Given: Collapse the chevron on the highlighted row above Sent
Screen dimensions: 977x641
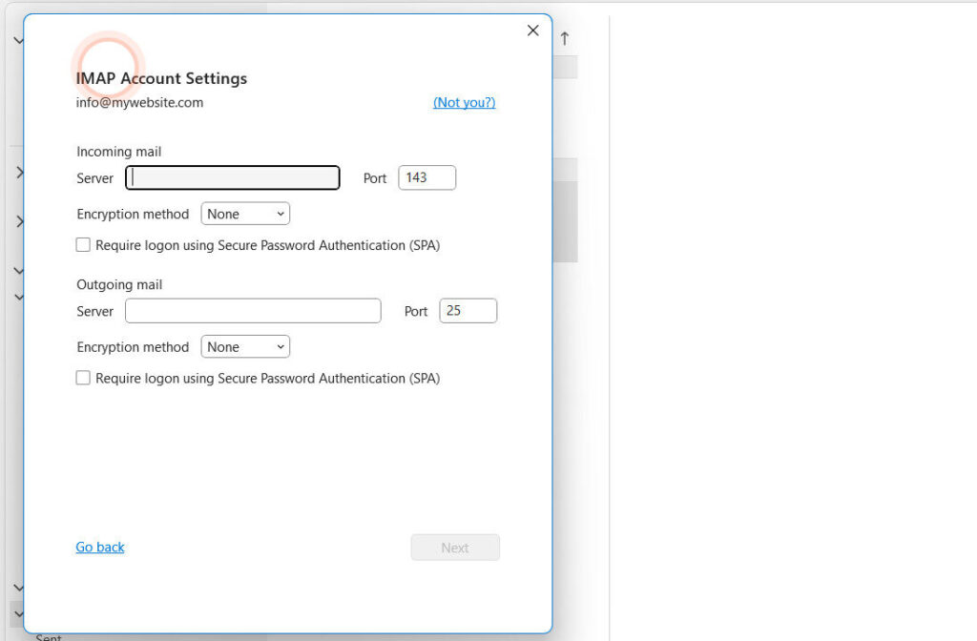Looking at the screenshot, I should point(17,613).
